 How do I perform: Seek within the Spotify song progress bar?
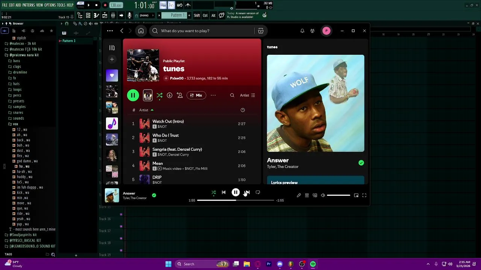tap(236, 200)
